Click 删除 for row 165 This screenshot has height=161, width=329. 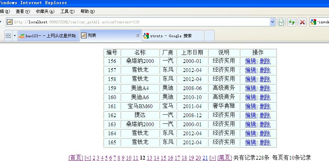point(265,142)
